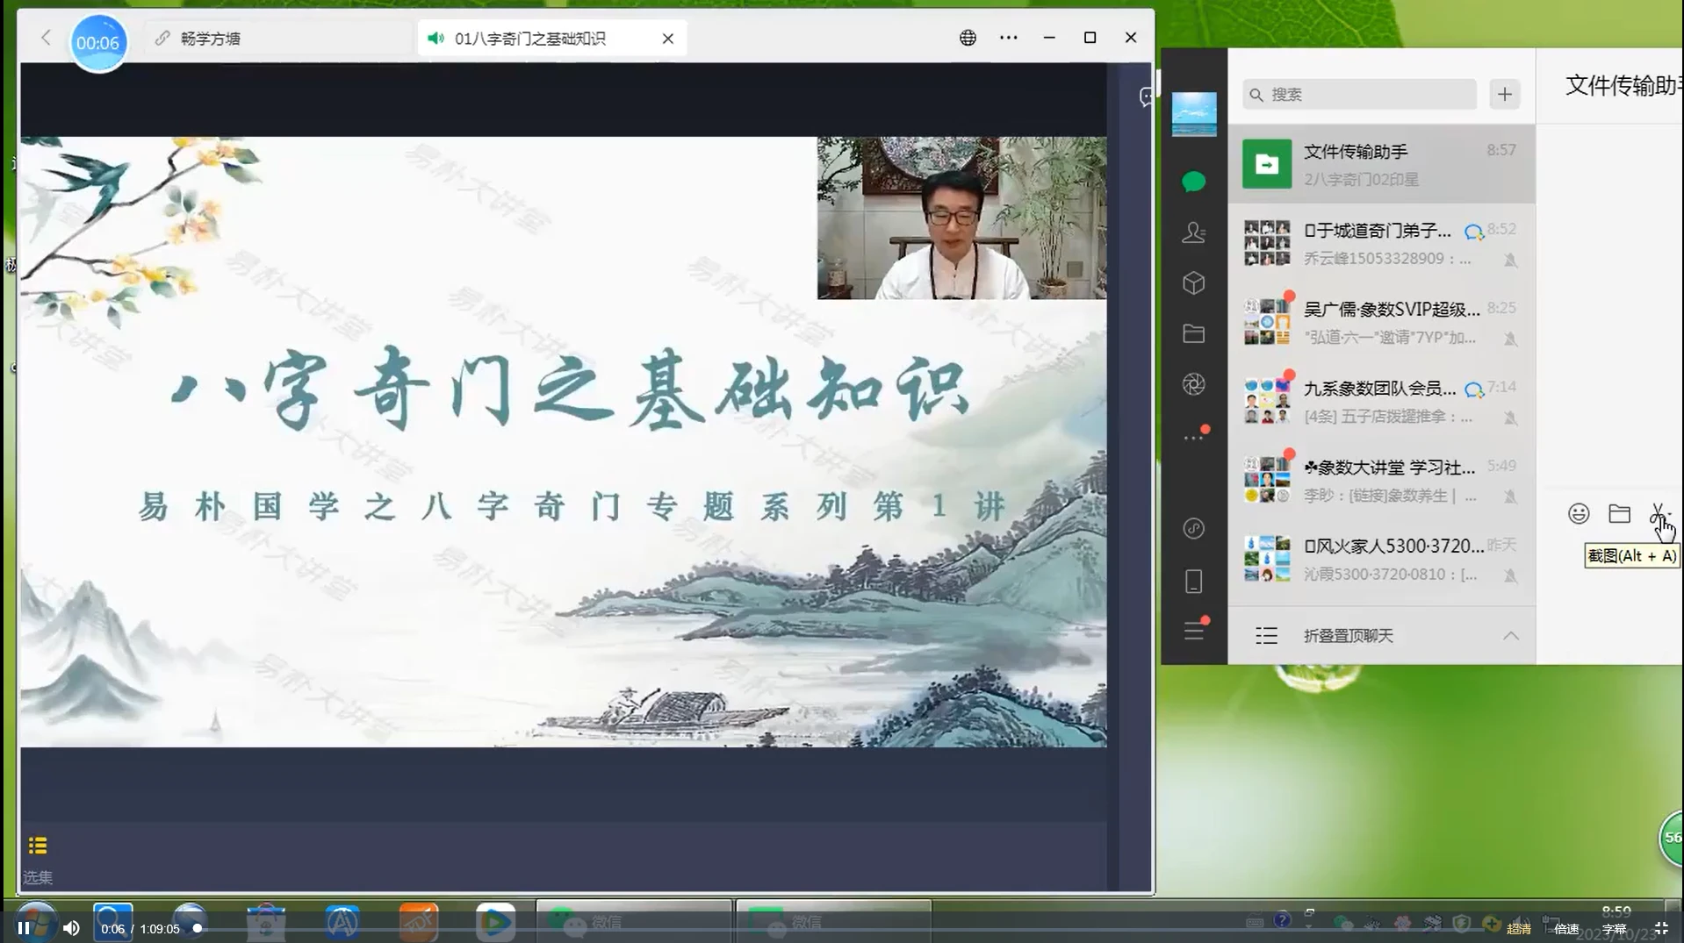The image size is (1684, 943).
Task: Toggle 字幕 subtitles in the player
Action: [1614, 929]
